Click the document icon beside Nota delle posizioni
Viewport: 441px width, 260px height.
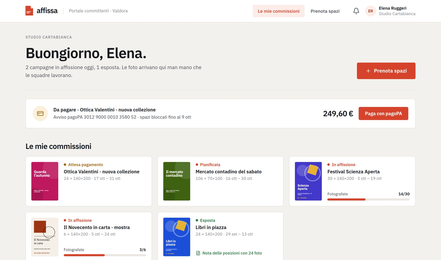click(x=198, y=253)
